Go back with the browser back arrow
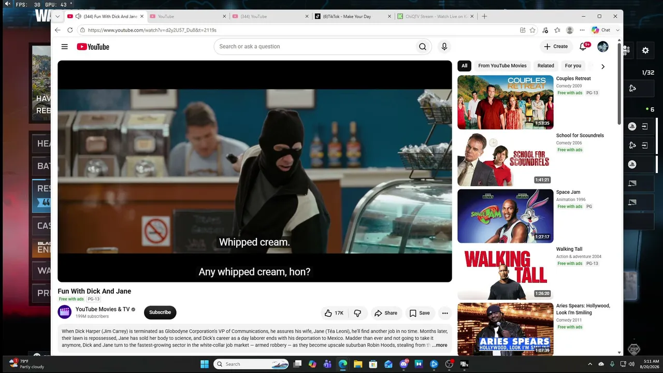The height and width of the screenshot is (373, 663). tap(57, 30)
